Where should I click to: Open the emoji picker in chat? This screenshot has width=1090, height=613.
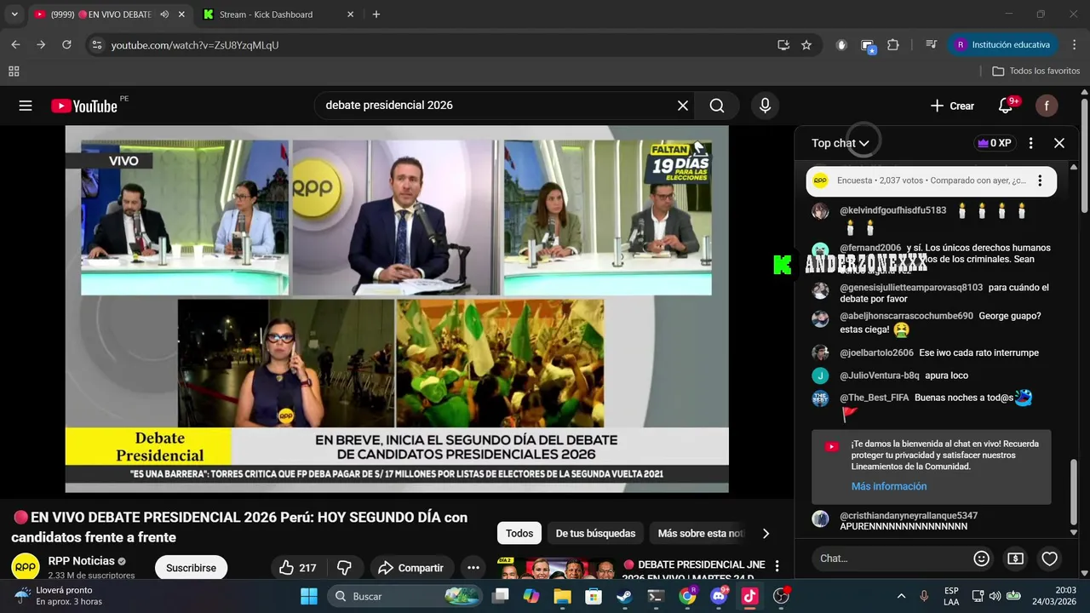tap(982, 559)
